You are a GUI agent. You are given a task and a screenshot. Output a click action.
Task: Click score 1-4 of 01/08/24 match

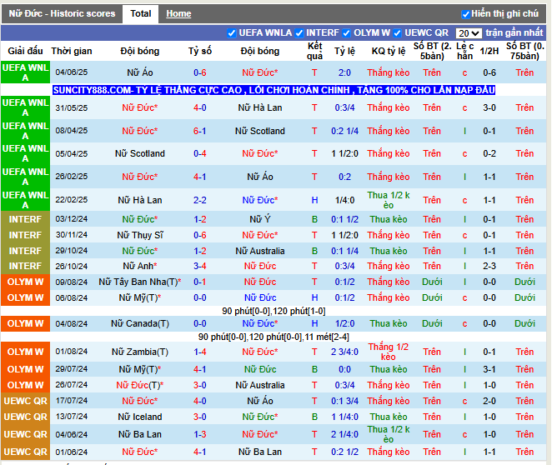click(199, 352)
